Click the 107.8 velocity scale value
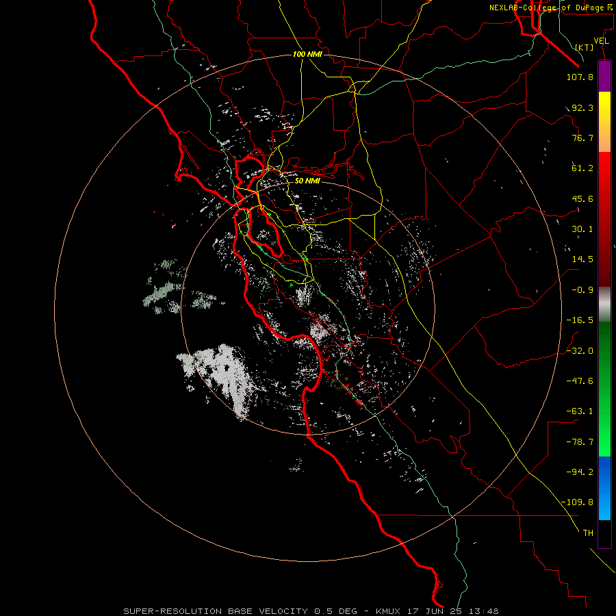 (580, 77)
